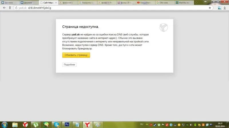Click the RU language indicator in tray

point(142,124)
